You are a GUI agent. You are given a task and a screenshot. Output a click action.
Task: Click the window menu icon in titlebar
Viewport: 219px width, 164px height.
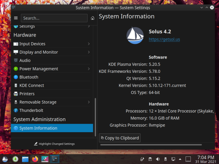[x=14, y=8]
